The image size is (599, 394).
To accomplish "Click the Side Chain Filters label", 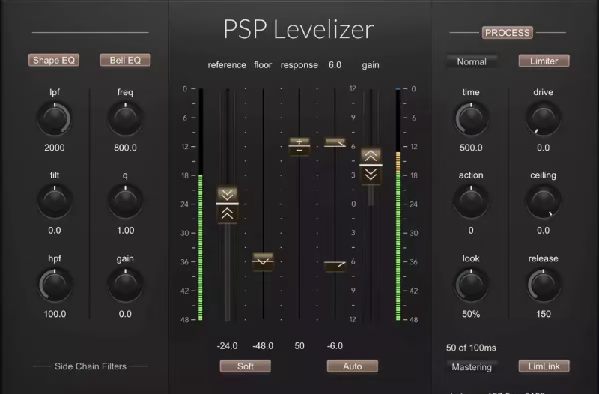I will point(90,366).
